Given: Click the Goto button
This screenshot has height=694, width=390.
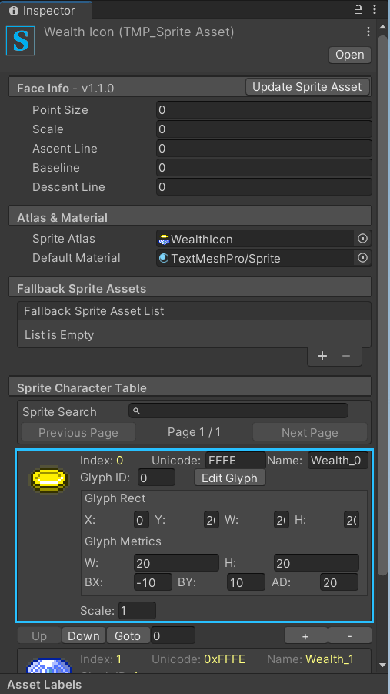Looking at the screenshot, I should pyautogui.click(x=128, y=636).
